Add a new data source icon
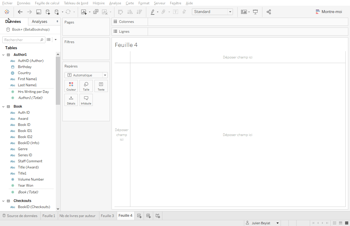Viewport: 350px width, 226px height. coord(48,12)
